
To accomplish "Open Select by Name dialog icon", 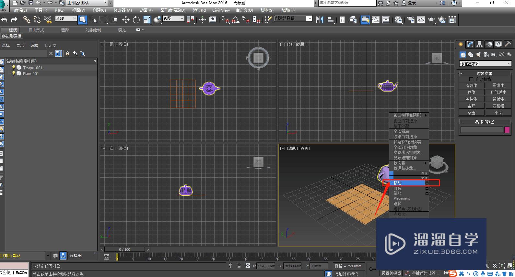I will tap(93, 20).
